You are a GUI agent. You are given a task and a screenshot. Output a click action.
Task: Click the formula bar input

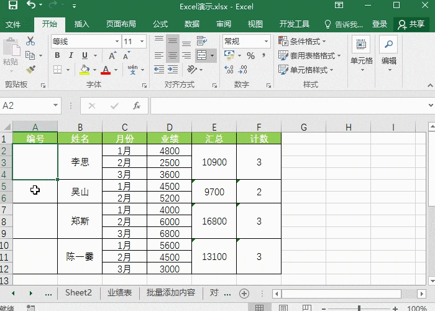click(x=288, y=106)
